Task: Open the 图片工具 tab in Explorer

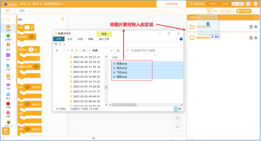Action: click(104, 39)
